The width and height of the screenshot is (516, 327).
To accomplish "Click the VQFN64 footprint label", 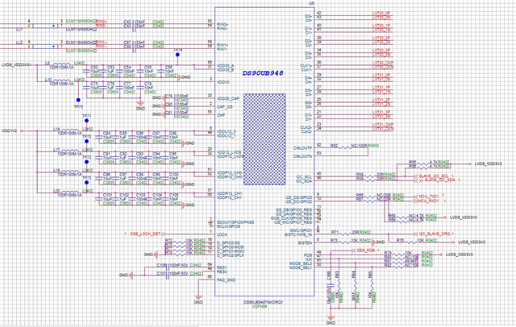I will [259, 305].
